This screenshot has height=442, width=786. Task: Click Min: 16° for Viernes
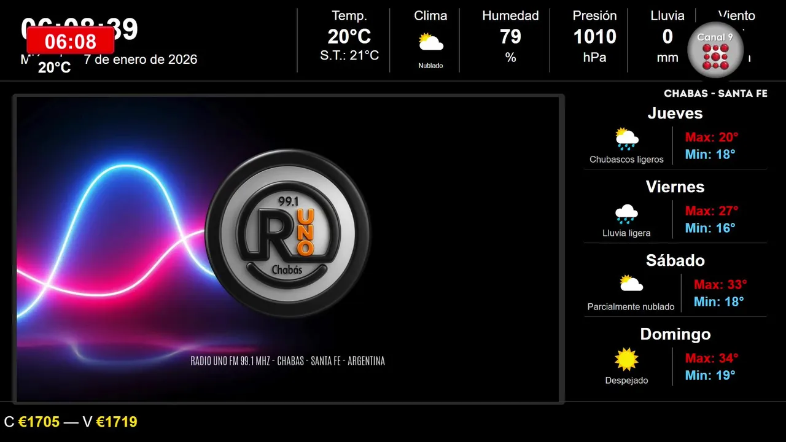(710, 228)
